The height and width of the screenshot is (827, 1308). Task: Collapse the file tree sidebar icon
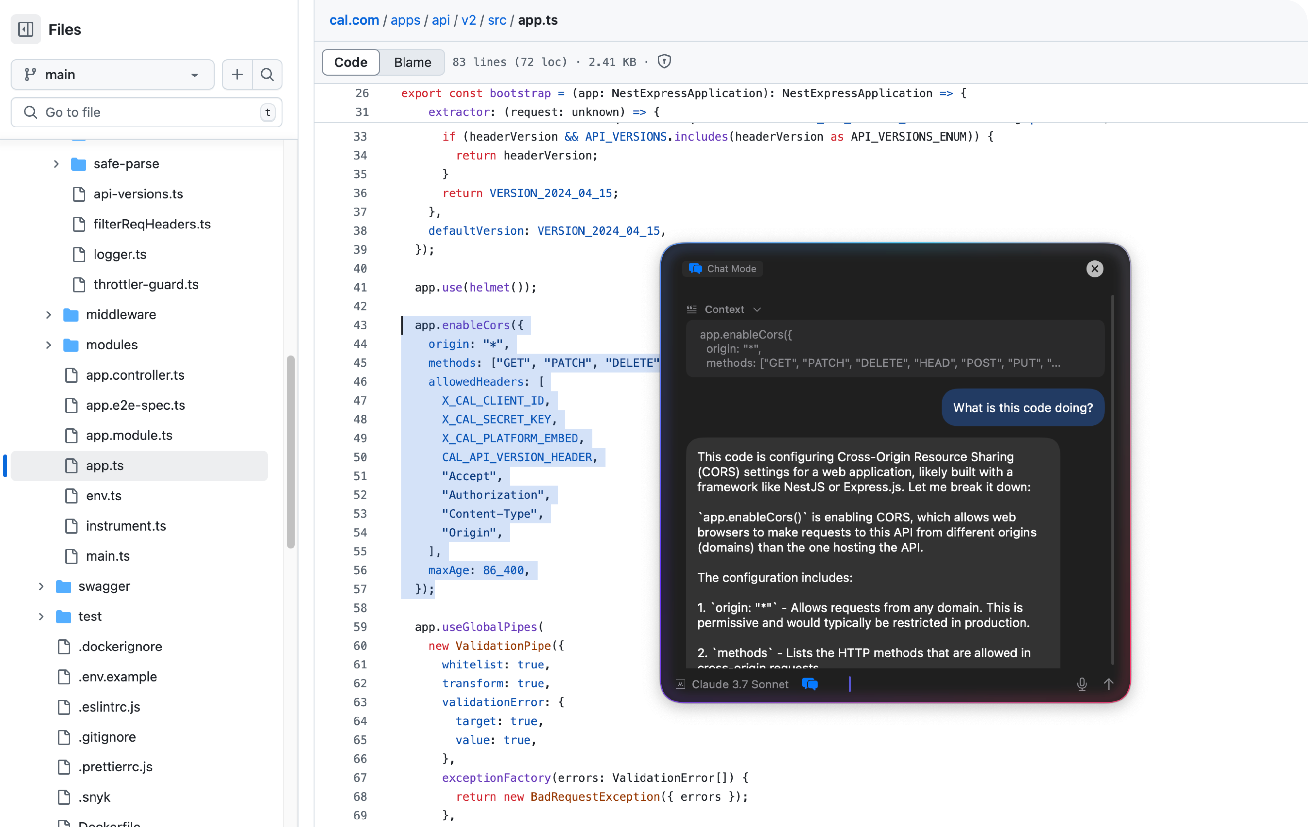pos(26,29)
